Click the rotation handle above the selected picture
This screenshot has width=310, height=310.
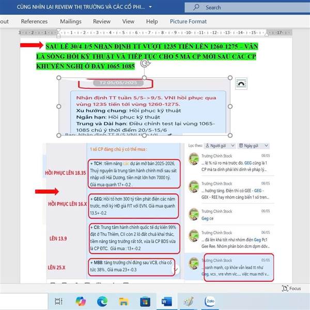tap(145, 64)
